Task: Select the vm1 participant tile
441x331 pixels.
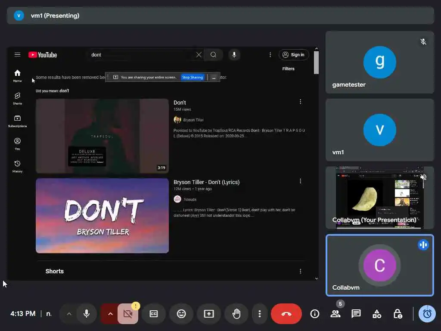Action: pos(380,130)
